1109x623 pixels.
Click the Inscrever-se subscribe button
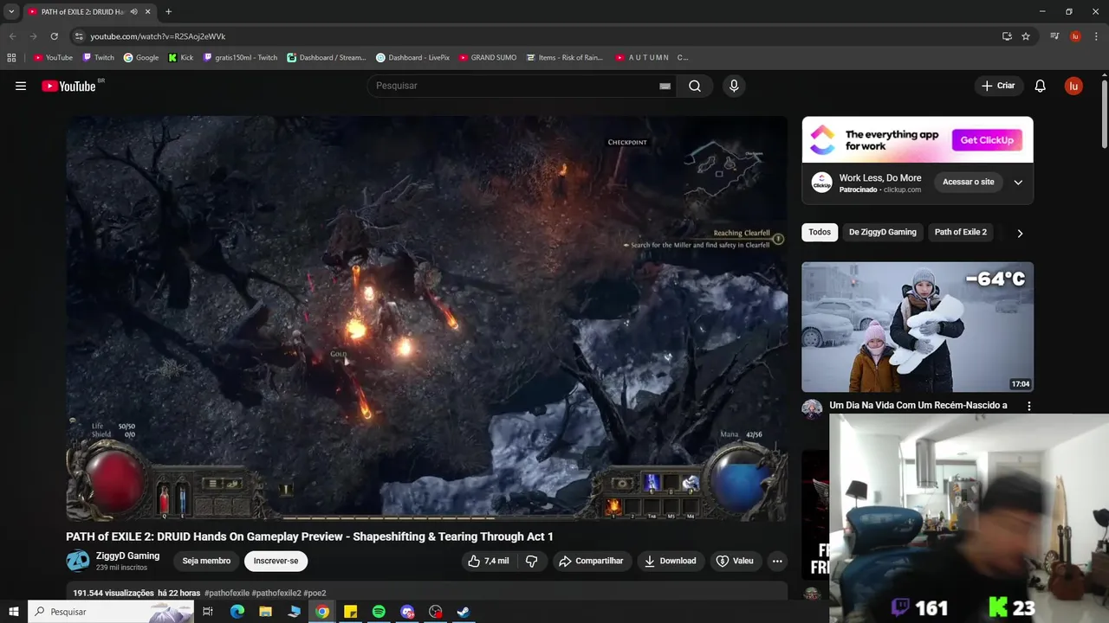(276, 561)
